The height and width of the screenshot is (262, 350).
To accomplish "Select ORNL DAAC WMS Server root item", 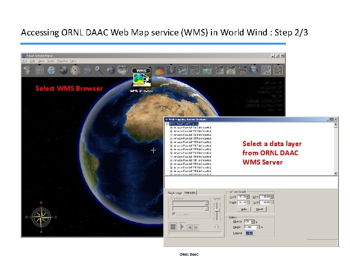I will [183, 124].
